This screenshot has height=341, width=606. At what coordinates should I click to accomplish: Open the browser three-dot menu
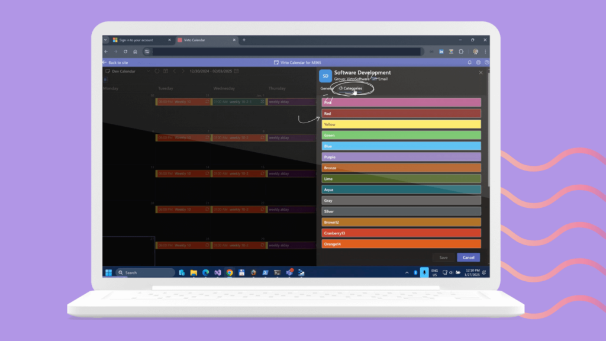tap(485, 52)
